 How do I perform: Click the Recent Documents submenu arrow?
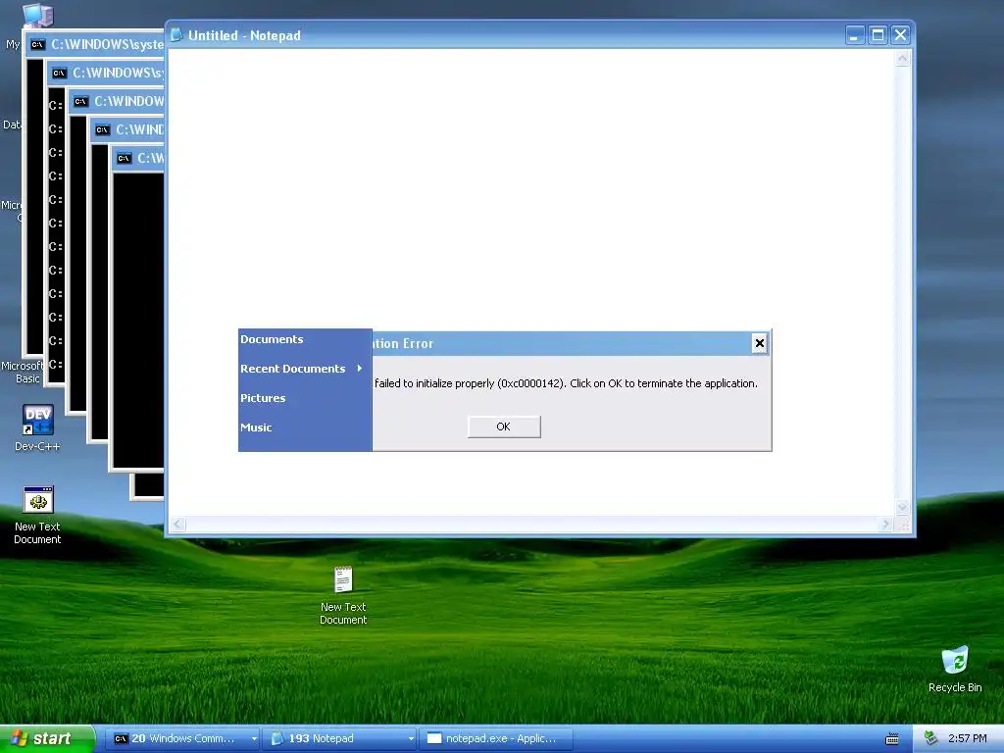360,369
